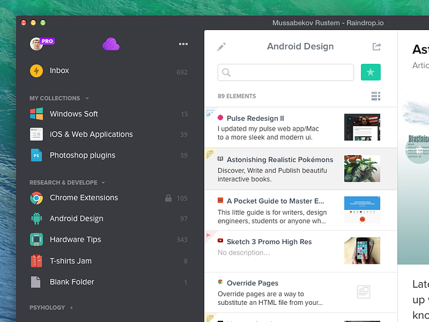Viewport: 429px width, 322px height.
Task: Click the Hardware Tips count 343
Action: pos(182,240)
